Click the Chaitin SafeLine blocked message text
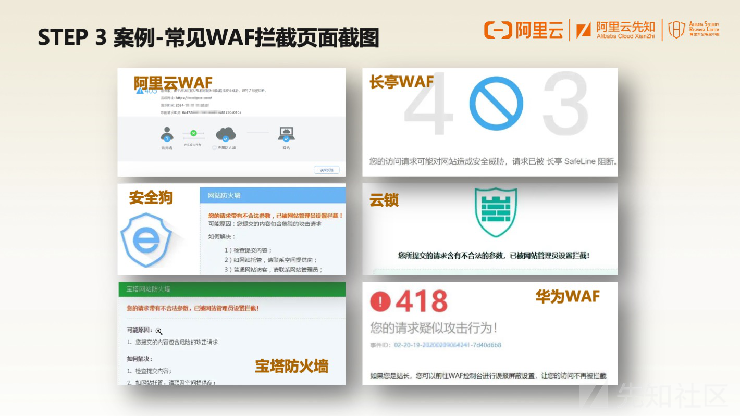The width and height of the screenshot is (740, 416). tap(493, 161)
